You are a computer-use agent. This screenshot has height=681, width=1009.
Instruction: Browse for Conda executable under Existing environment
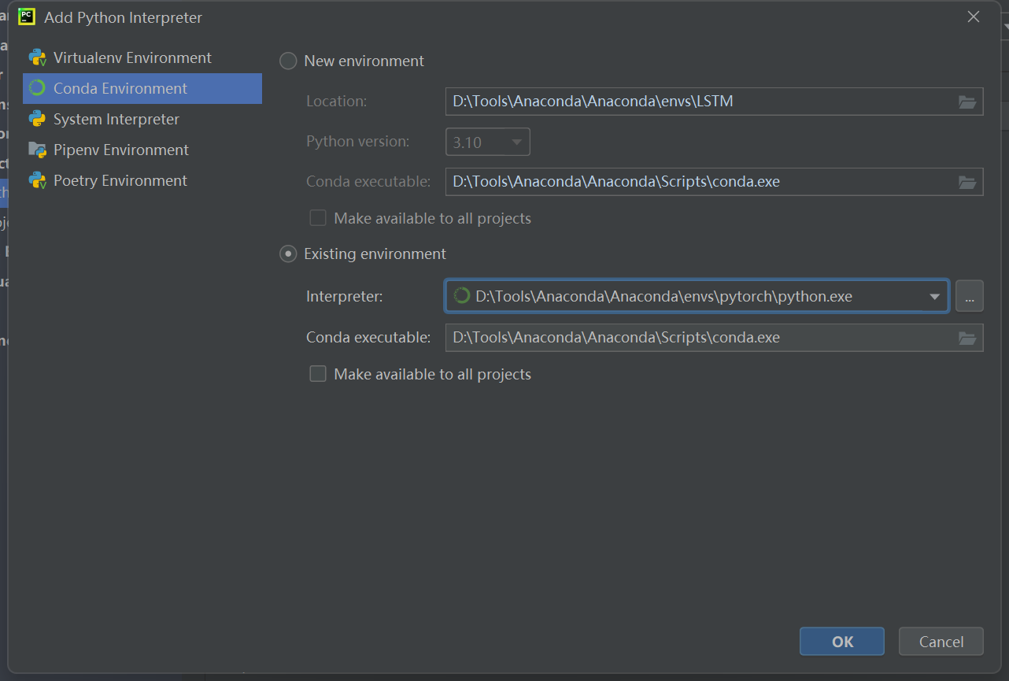967,338
